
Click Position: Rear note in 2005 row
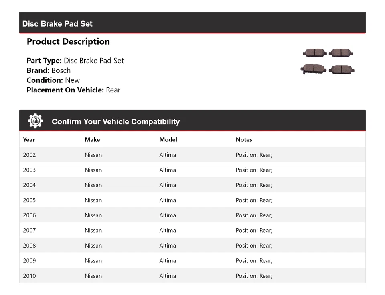pos(254,200)
